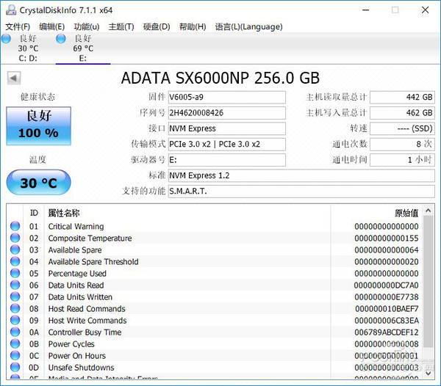
Task: Click raw value 000000000DC7A0
Action: pos(387,285)
